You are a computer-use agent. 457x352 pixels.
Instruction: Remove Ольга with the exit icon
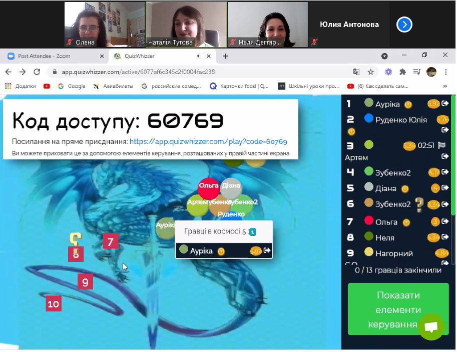coord(445,221)
